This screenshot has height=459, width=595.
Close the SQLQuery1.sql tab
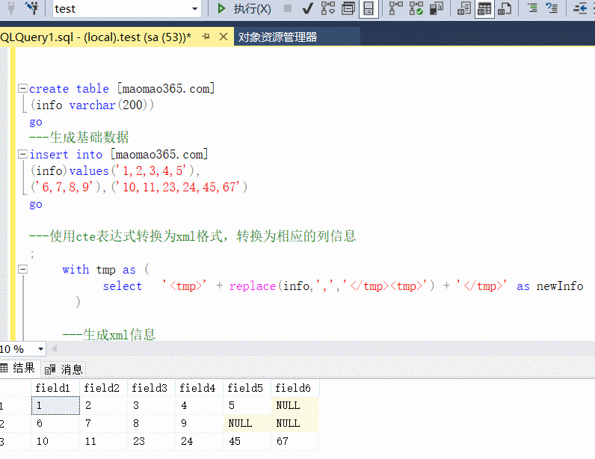(x=223, y=37)
